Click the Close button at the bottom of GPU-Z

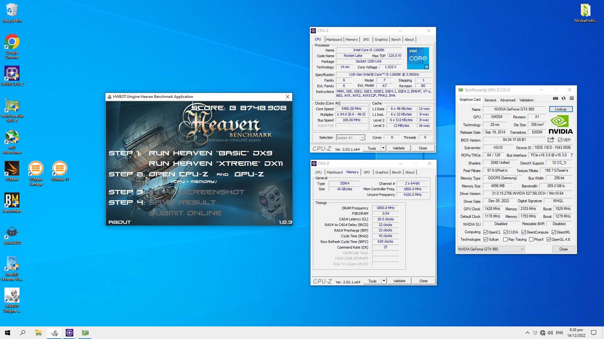tap(563, 249)
